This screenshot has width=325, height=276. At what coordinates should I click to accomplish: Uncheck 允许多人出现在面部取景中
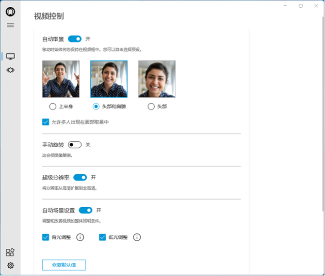point(46,122)
